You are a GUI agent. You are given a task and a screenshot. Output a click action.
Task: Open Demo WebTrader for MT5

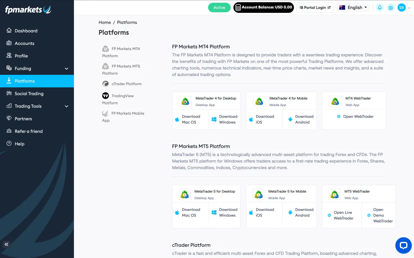[379, 215]
